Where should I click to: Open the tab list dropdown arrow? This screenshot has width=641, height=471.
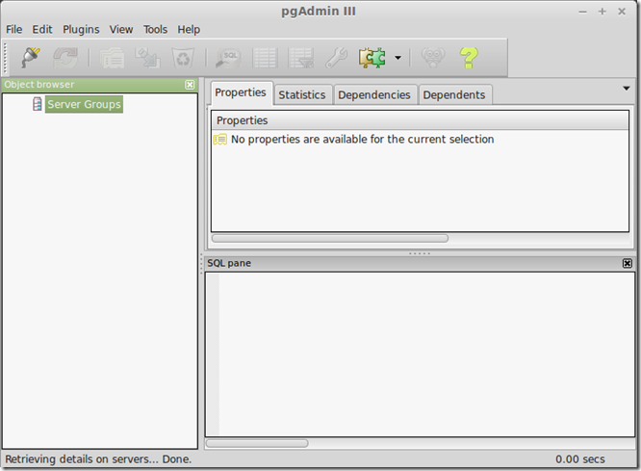point(626,89)
